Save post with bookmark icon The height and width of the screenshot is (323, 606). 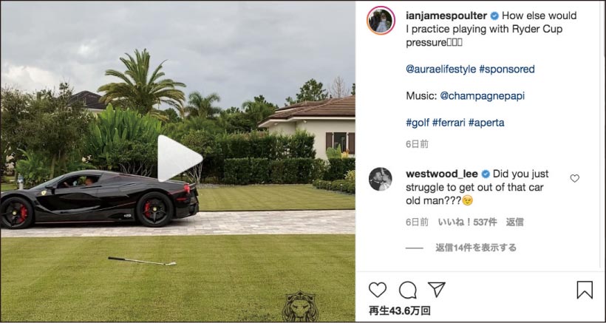(585, 290)
